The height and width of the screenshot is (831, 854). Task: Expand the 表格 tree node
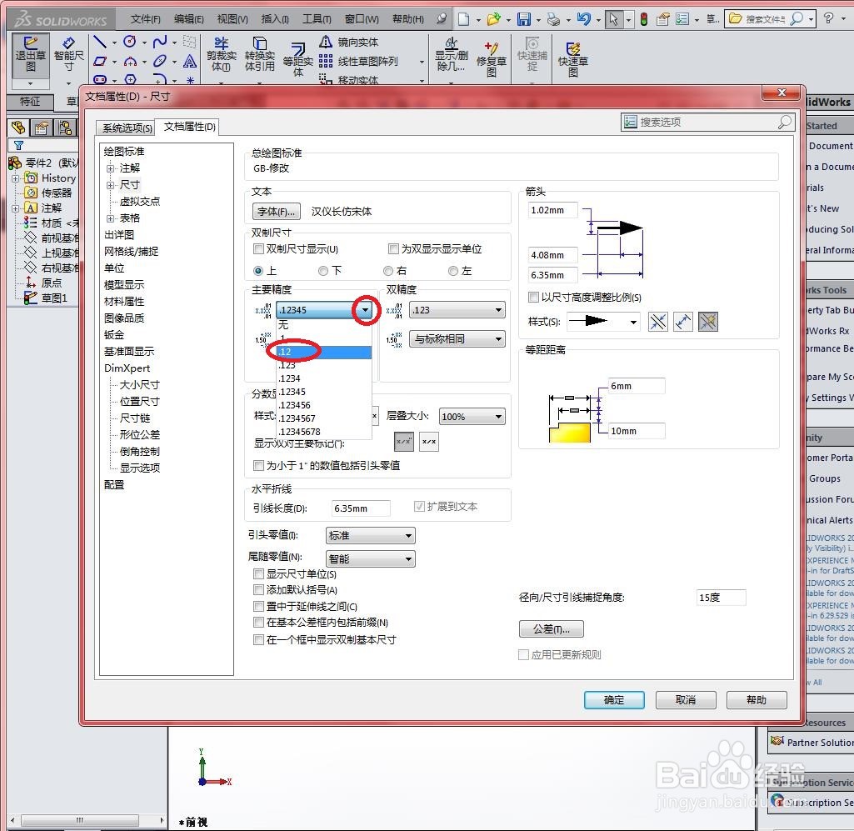[111, 218]
